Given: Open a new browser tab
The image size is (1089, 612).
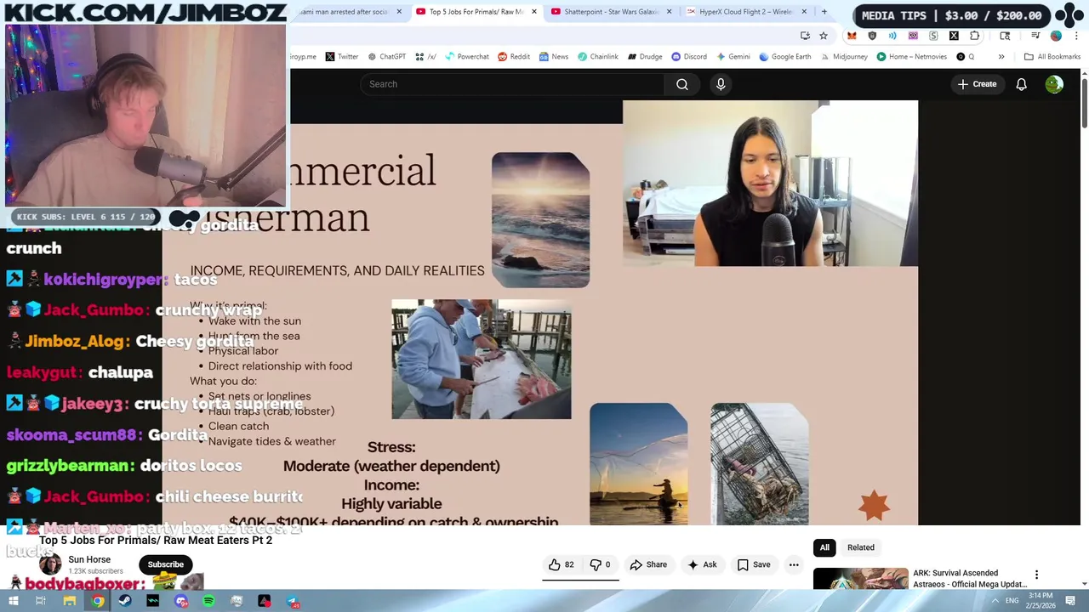Looking at the screenshot, I should tap(824, 12).
